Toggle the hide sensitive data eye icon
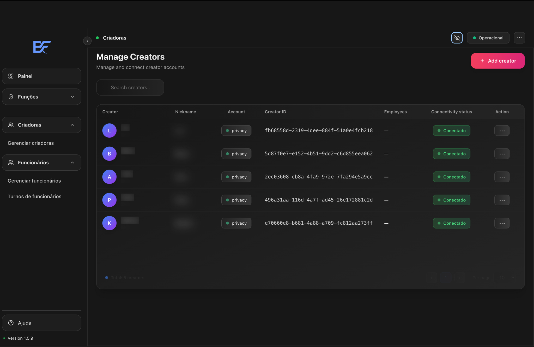The height and width of the screenshot is (347, 534). pos(457,38)
